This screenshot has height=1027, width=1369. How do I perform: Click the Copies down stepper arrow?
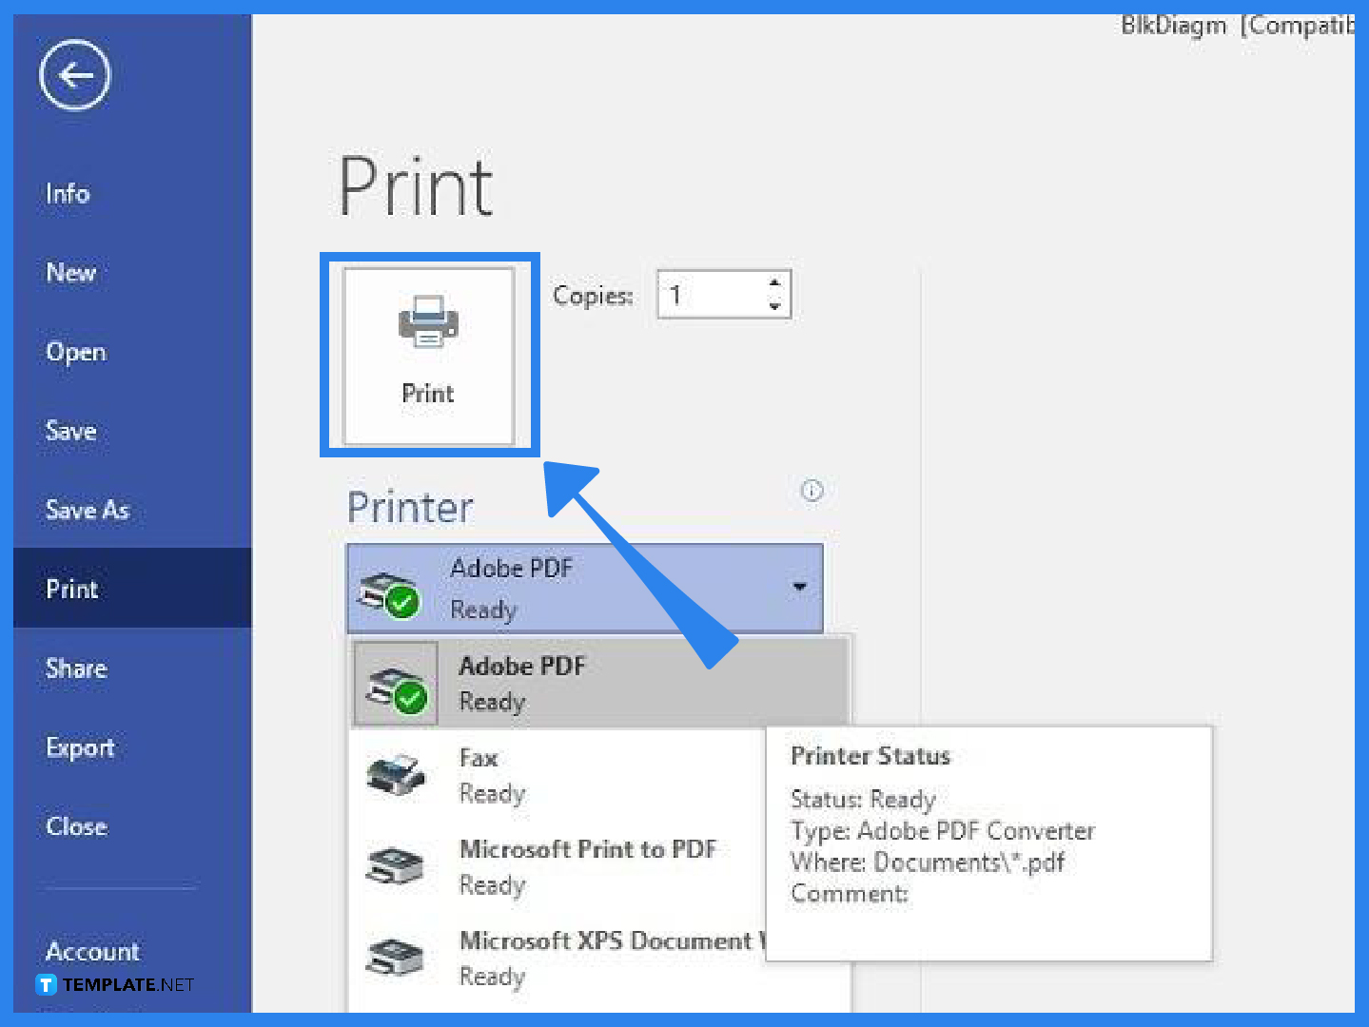[774, 306]
